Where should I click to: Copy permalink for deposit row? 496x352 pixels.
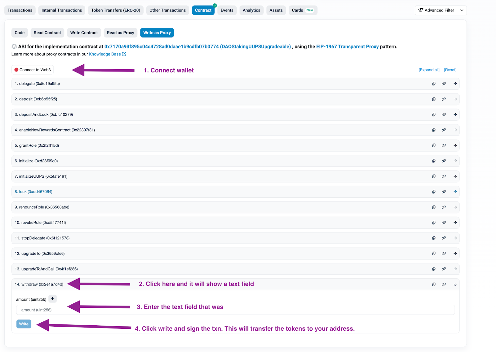444,99
